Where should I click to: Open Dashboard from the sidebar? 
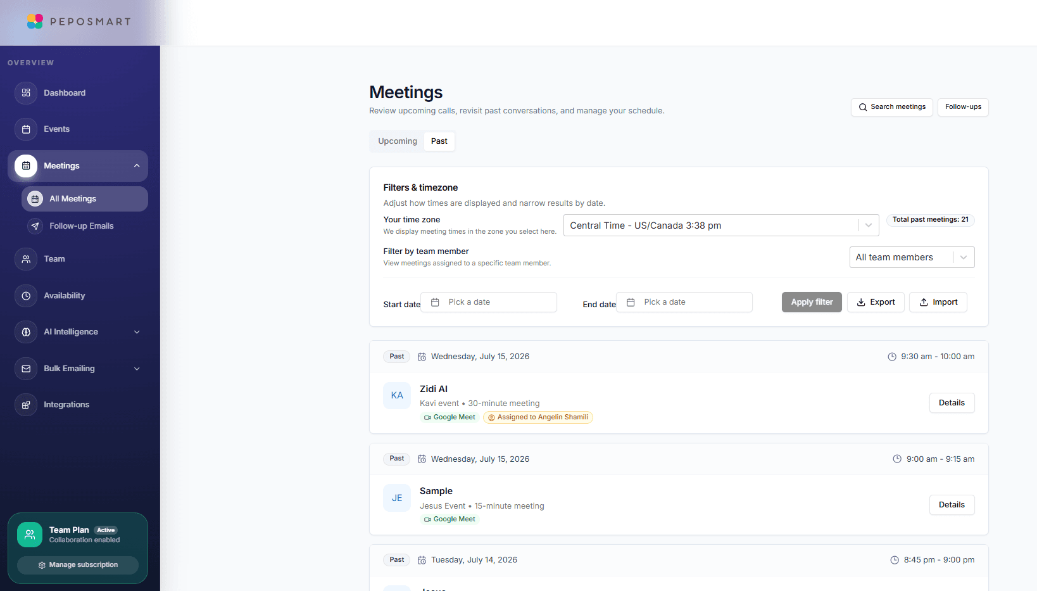click(x=65, y=92)
